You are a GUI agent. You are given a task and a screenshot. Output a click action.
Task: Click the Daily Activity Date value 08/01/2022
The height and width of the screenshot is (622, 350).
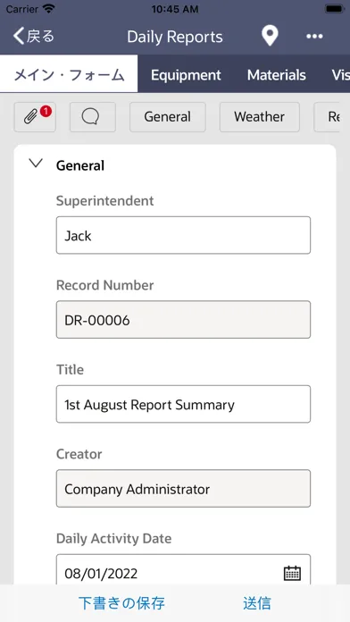tap(101, 574)
